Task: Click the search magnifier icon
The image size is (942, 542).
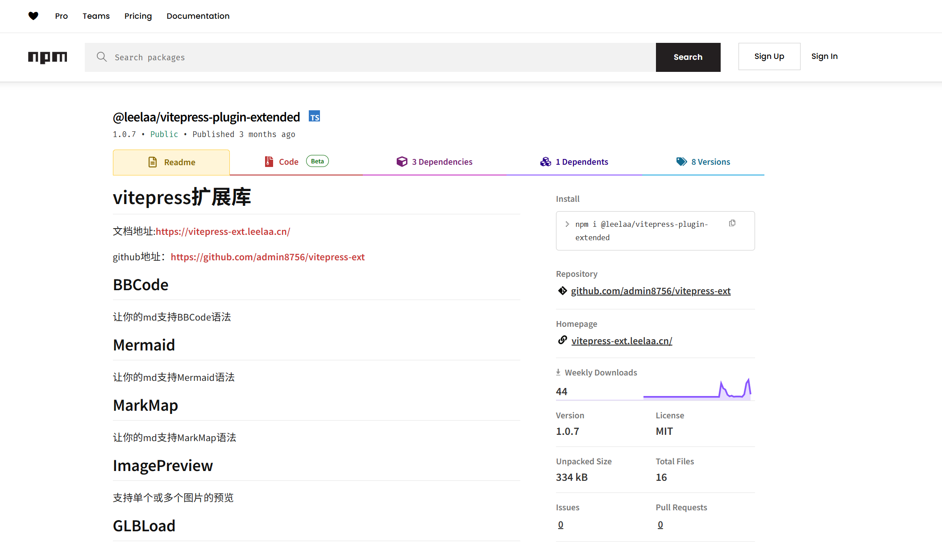Action: coord(102,57)
